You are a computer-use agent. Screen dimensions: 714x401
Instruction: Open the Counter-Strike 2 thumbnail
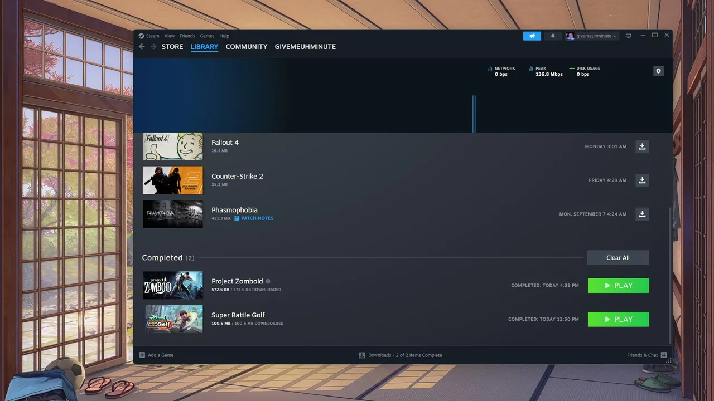point(173,180)
